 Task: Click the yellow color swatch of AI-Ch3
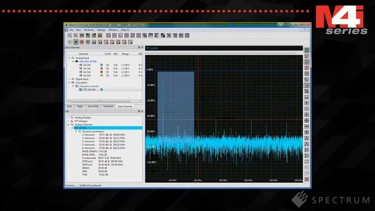pos(101,76)
